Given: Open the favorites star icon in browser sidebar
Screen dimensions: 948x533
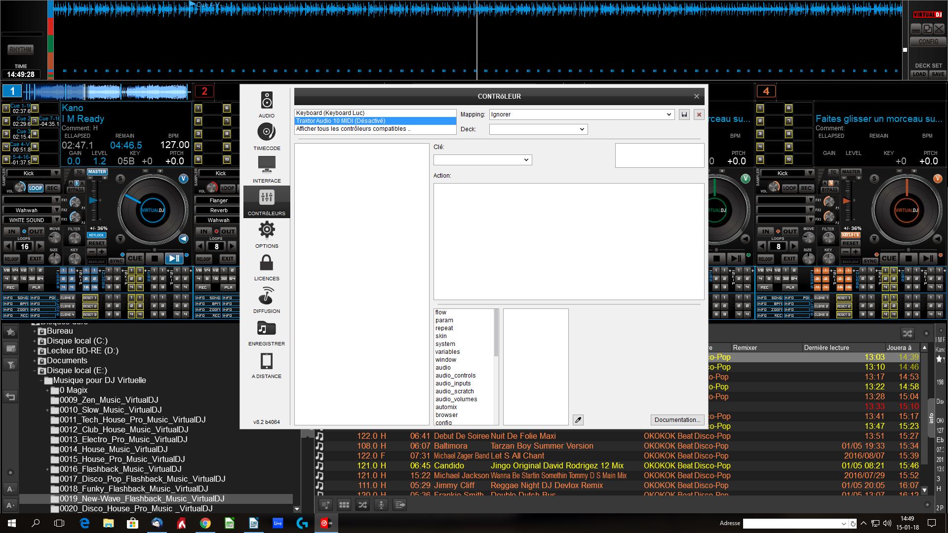Looking at the screenshot, I should 10,333.
